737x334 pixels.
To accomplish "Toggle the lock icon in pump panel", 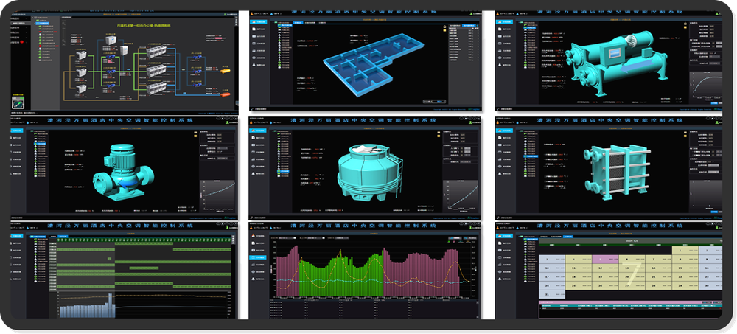I will click(x=195, y=132).
